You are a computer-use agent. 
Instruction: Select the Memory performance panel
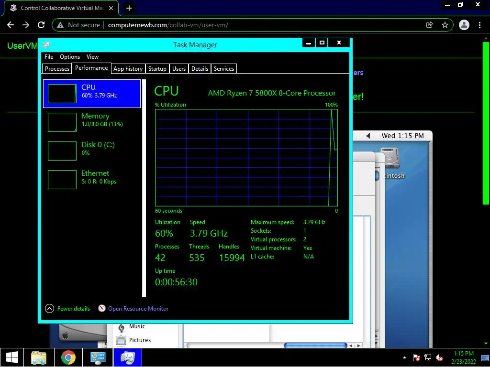[x=91, y=122]
